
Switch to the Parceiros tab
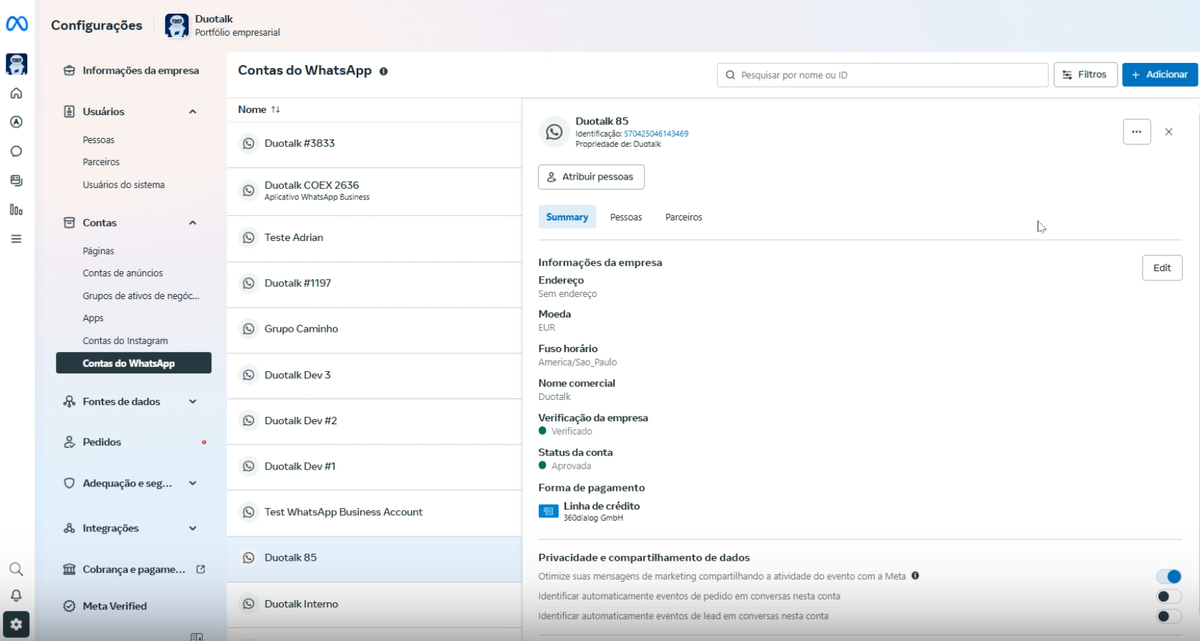tap(684, 217)
